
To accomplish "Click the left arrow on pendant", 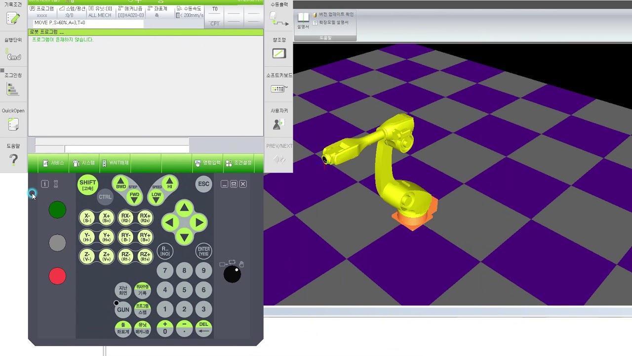I will pos(169,223).
